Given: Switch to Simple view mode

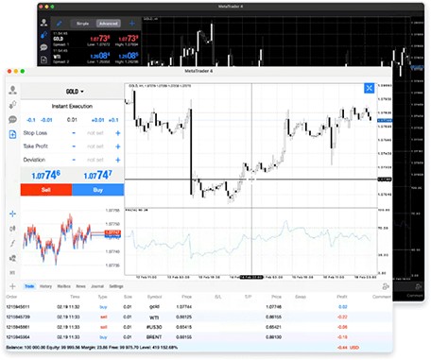Looking at the screenshot, I should coord(83,24).
